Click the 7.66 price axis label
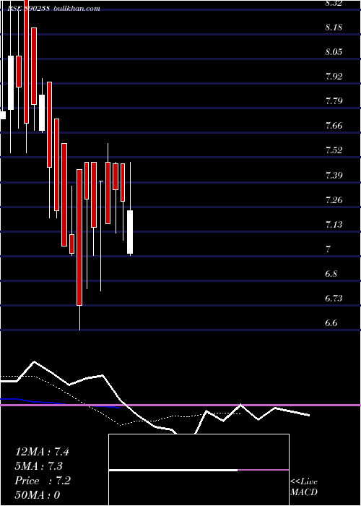The height and width of the screenshot is (506, 361). [x=334, y=126]
